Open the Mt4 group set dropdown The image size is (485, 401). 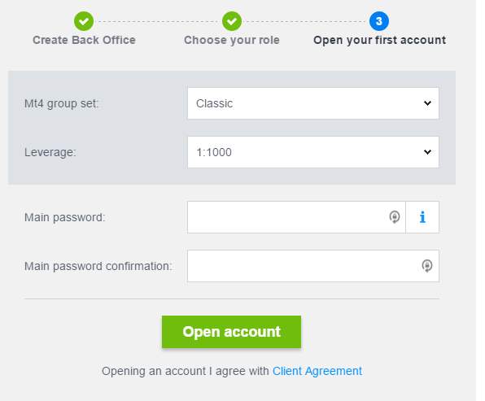(x=313, y=103)
